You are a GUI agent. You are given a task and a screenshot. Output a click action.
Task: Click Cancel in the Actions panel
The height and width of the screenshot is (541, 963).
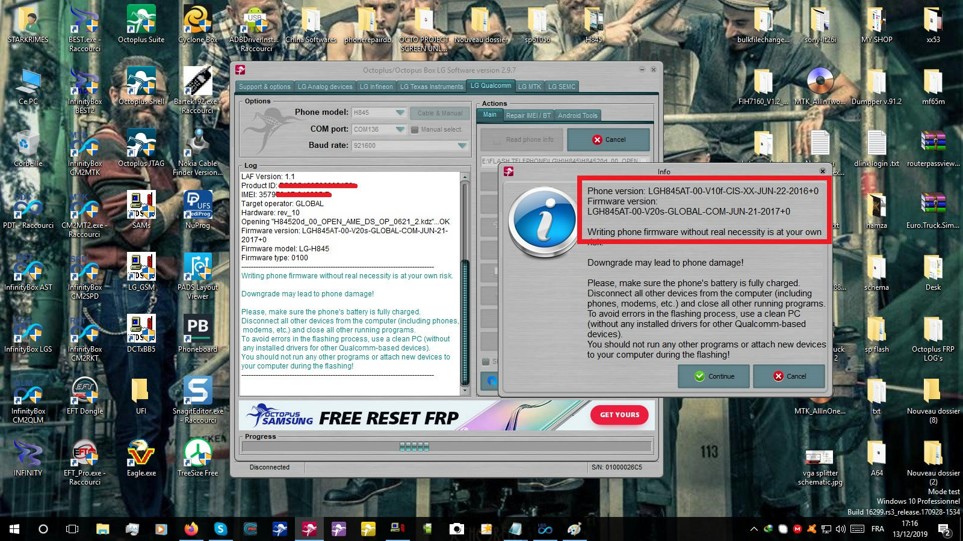[608, 139]
